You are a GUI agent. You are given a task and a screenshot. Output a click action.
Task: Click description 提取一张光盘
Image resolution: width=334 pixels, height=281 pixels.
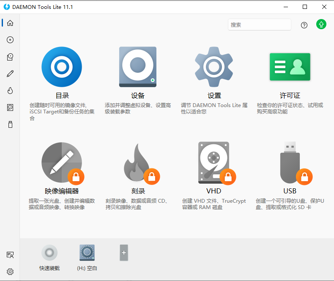(x=62, y=204)
